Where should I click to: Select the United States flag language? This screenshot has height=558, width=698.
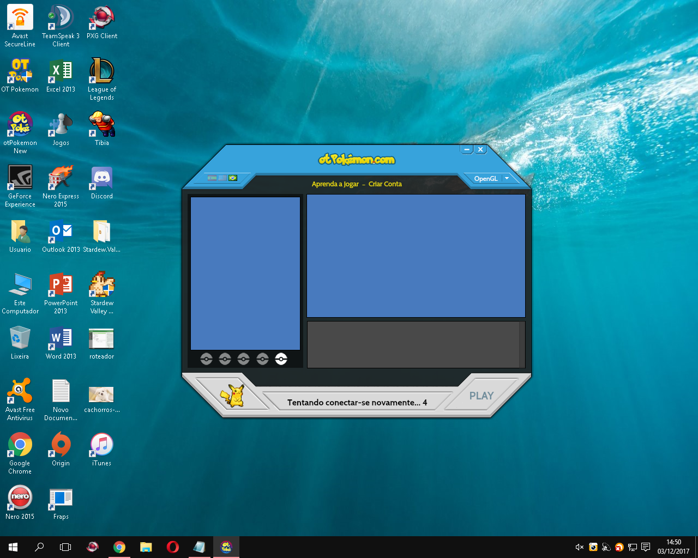tap(222, 178)
